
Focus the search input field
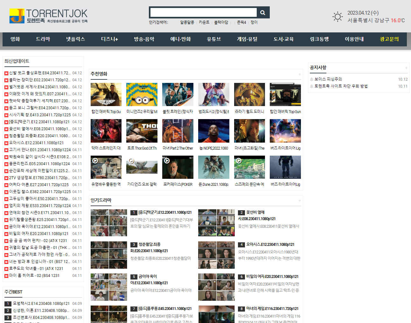(203, 12)
